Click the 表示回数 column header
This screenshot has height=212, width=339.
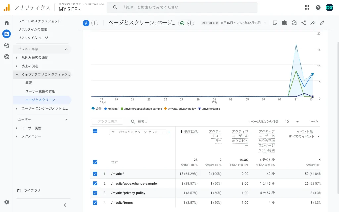point(191,132)
